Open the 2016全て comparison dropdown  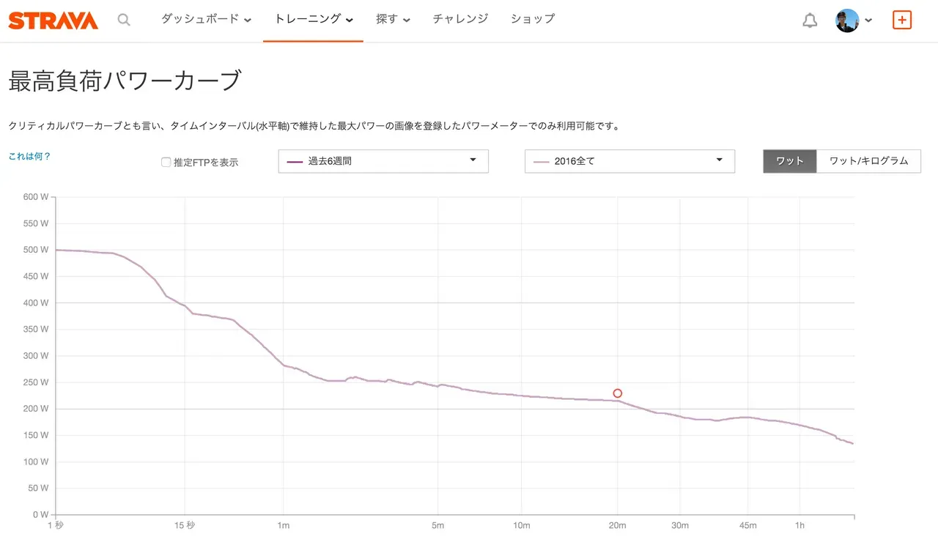(629, 161)
